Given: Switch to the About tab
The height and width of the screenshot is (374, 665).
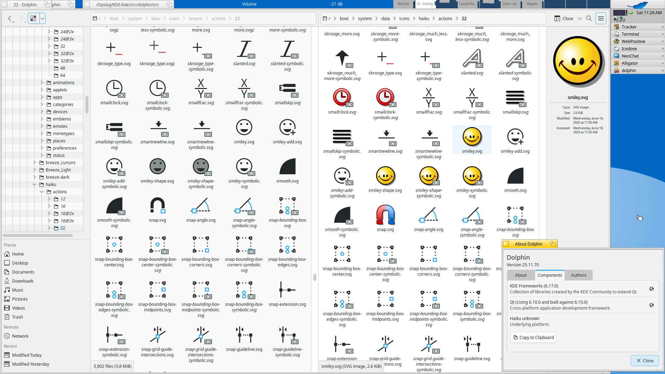Looking at the screenshot, I should 521,275.
